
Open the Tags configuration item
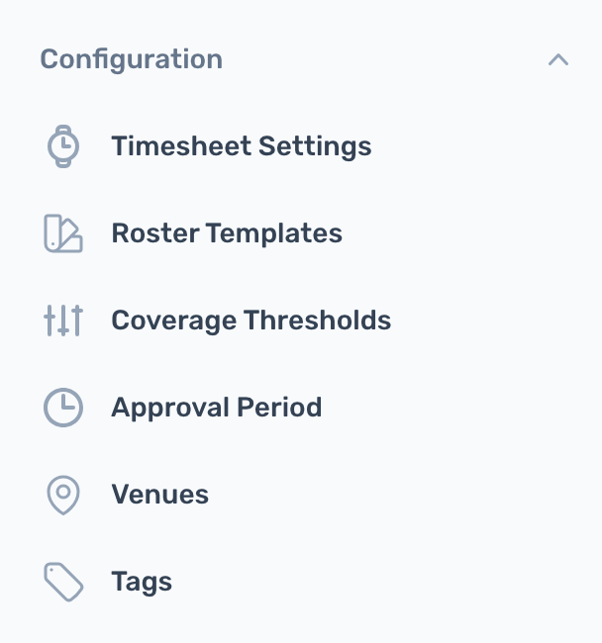tap(301, 582)
